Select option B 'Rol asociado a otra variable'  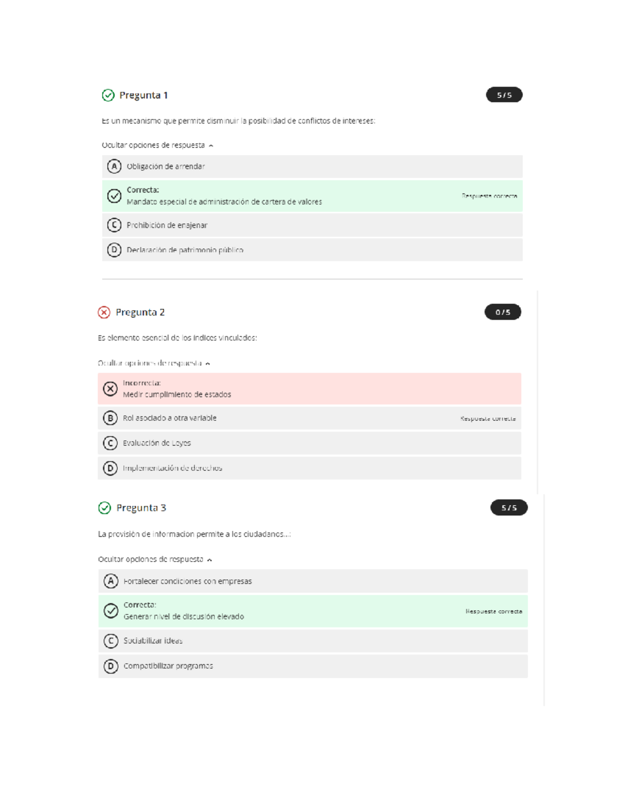[110, 418]
